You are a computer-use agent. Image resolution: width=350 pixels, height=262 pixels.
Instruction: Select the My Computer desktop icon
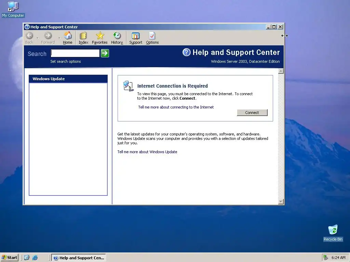pos(13,9)
